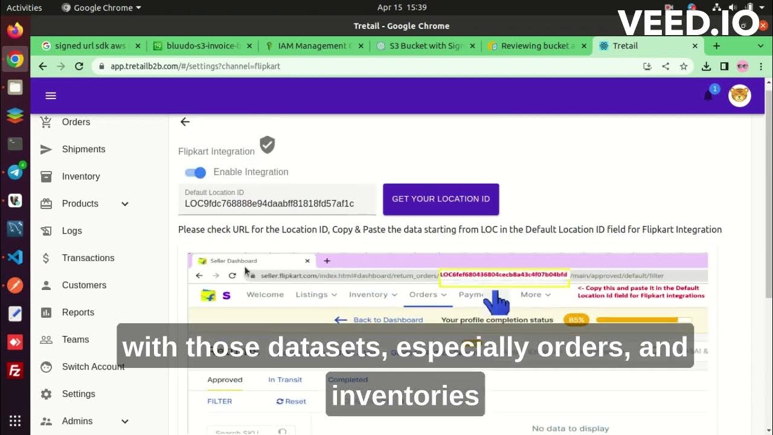
Task: Click the Settings gear icon in the sidebar
Action: [46, 394]
